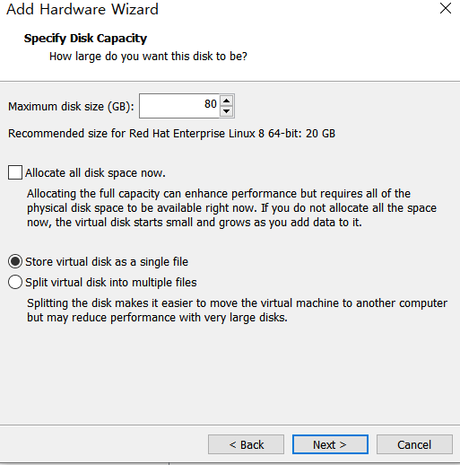Click the splitting the disk description paragraph
Image resolution: width=460 pixels, height=465 pixels.
click(237, 311)
